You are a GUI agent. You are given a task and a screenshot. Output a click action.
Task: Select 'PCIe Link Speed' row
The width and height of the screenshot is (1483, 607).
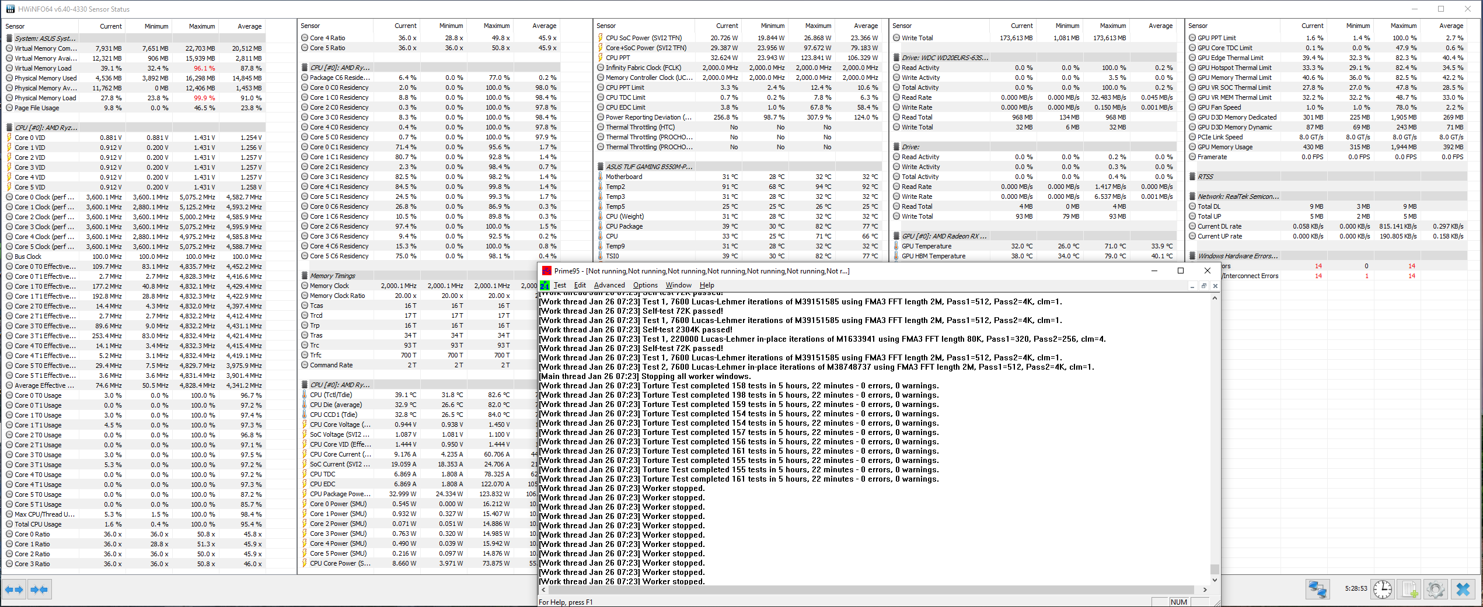[1327, 137]
